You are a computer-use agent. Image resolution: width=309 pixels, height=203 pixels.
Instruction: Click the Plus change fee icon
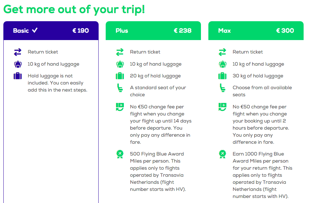click(120, 107)
